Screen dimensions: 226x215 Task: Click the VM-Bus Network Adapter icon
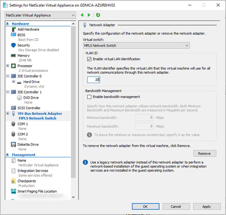[x=13, y=113]
